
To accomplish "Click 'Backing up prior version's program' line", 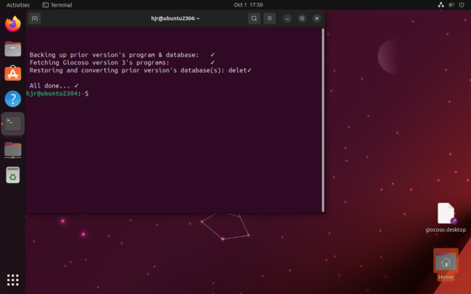I will (x=122, y=54).
